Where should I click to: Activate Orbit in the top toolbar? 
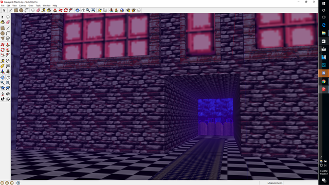[78, 10]
